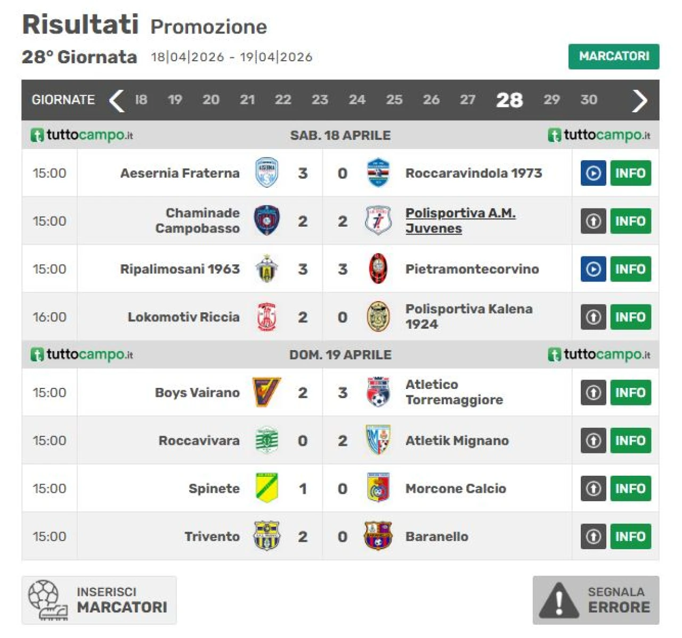Go to previous matchdays with left chevron
This screenshot has height=638, width=682.
[x=117, y=100]
